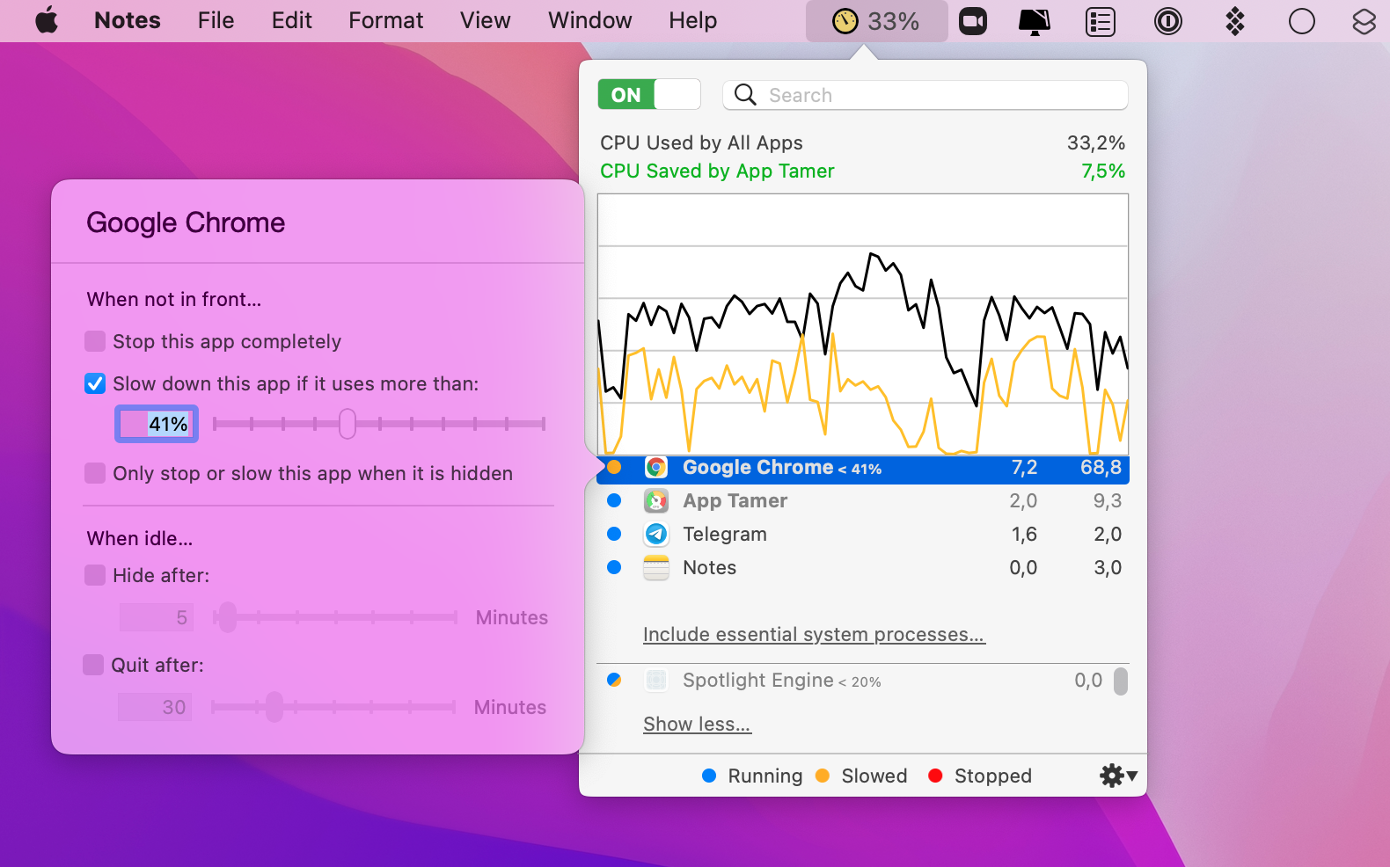Open the Help menu

pyautogui.click(x=693, y=20)
